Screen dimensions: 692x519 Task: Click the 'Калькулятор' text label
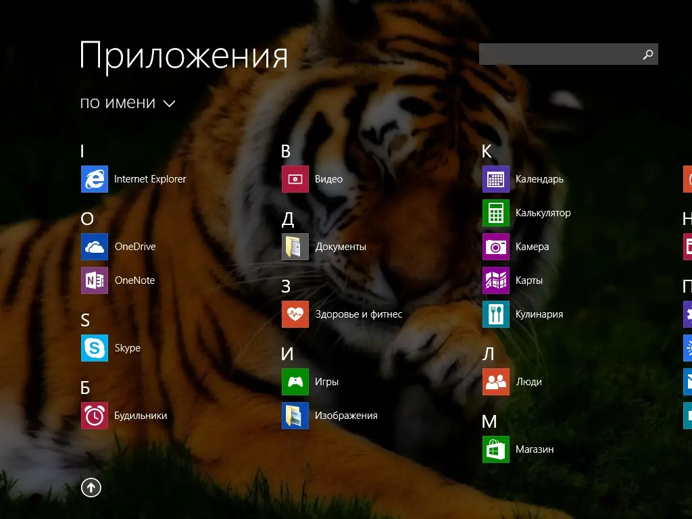[543, 213]
